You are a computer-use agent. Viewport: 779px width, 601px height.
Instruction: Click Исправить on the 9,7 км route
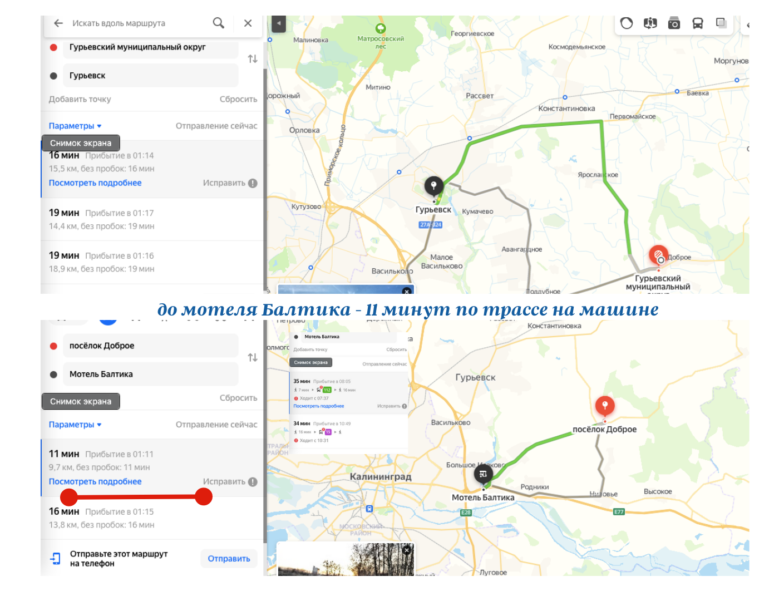click(x=230, y=482)
